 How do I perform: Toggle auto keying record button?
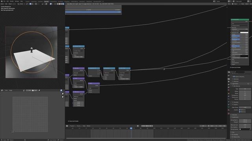click(x=138, y=126)
